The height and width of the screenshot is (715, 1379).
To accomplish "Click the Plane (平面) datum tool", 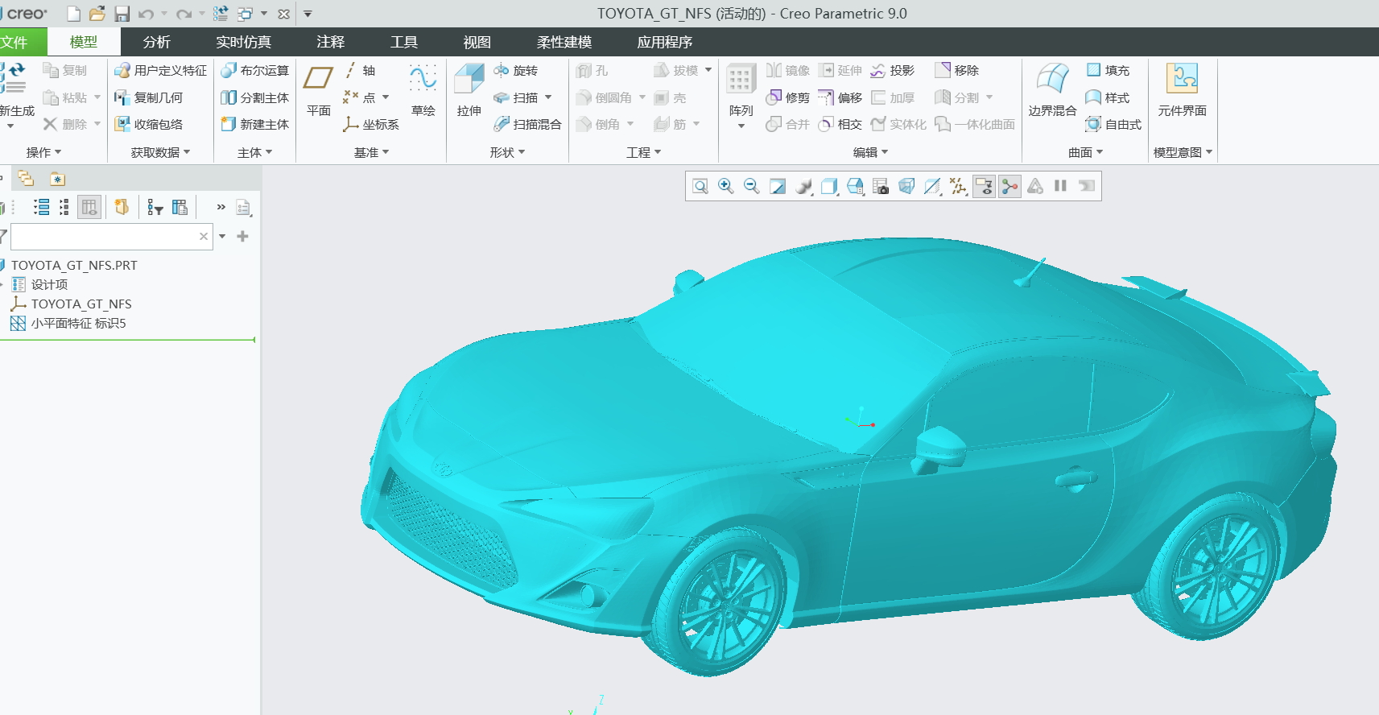I will pos(319,90).
